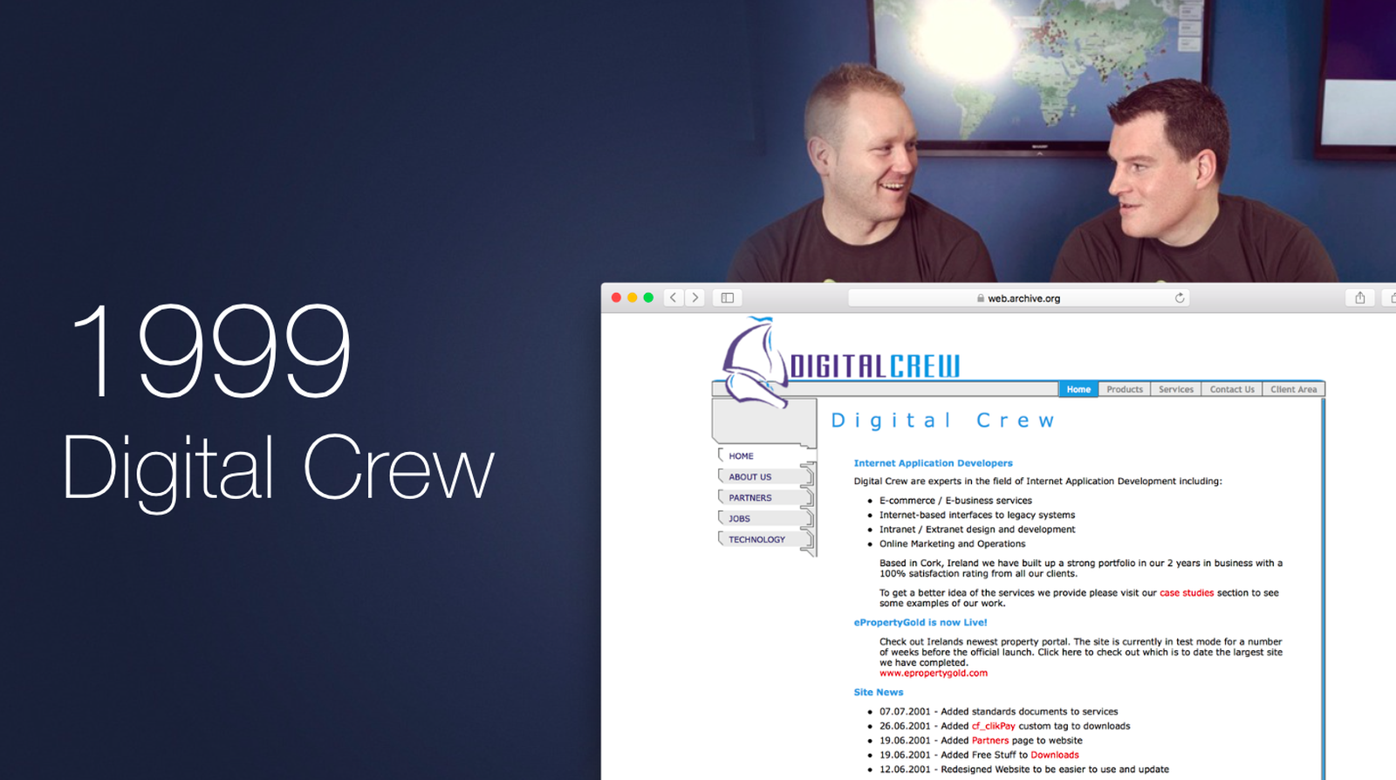Click the 'Site News' heading

click(879, 693)
